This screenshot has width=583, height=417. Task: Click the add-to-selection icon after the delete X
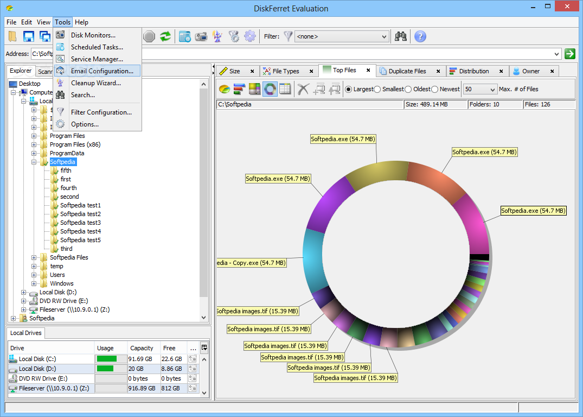pyautogui.click(x=319, y=89)
